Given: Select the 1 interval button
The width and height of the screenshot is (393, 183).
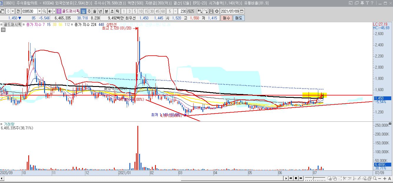Looking at the screenshot, I should click(124, 11).
